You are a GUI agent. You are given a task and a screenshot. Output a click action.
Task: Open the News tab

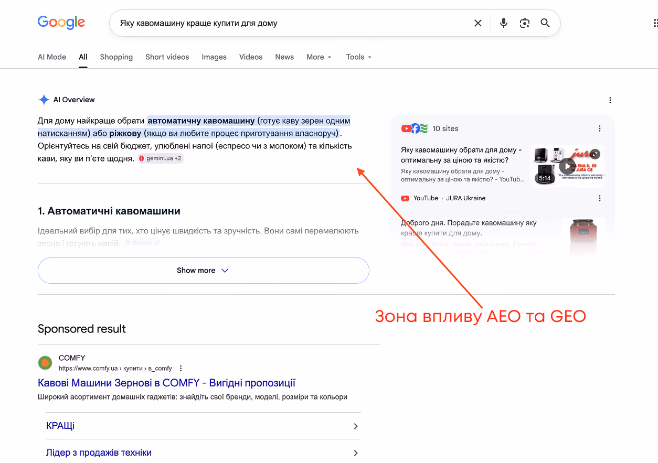[284, 57]
